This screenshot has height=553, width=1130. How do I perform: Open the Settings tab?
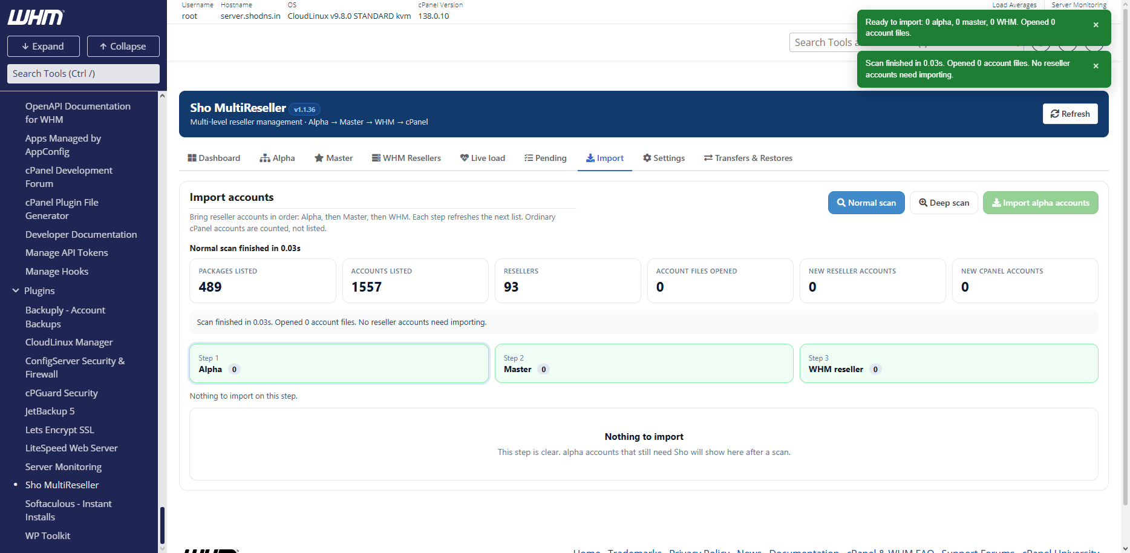point(664,158)
